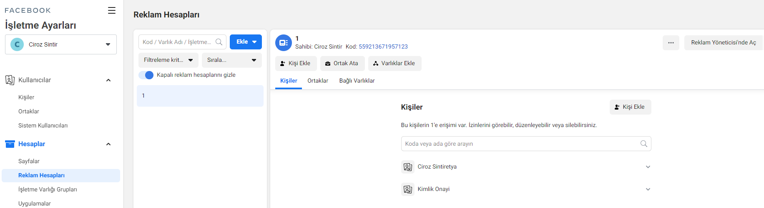Switch to the Ortaklar tab

[x=318, y=81]
